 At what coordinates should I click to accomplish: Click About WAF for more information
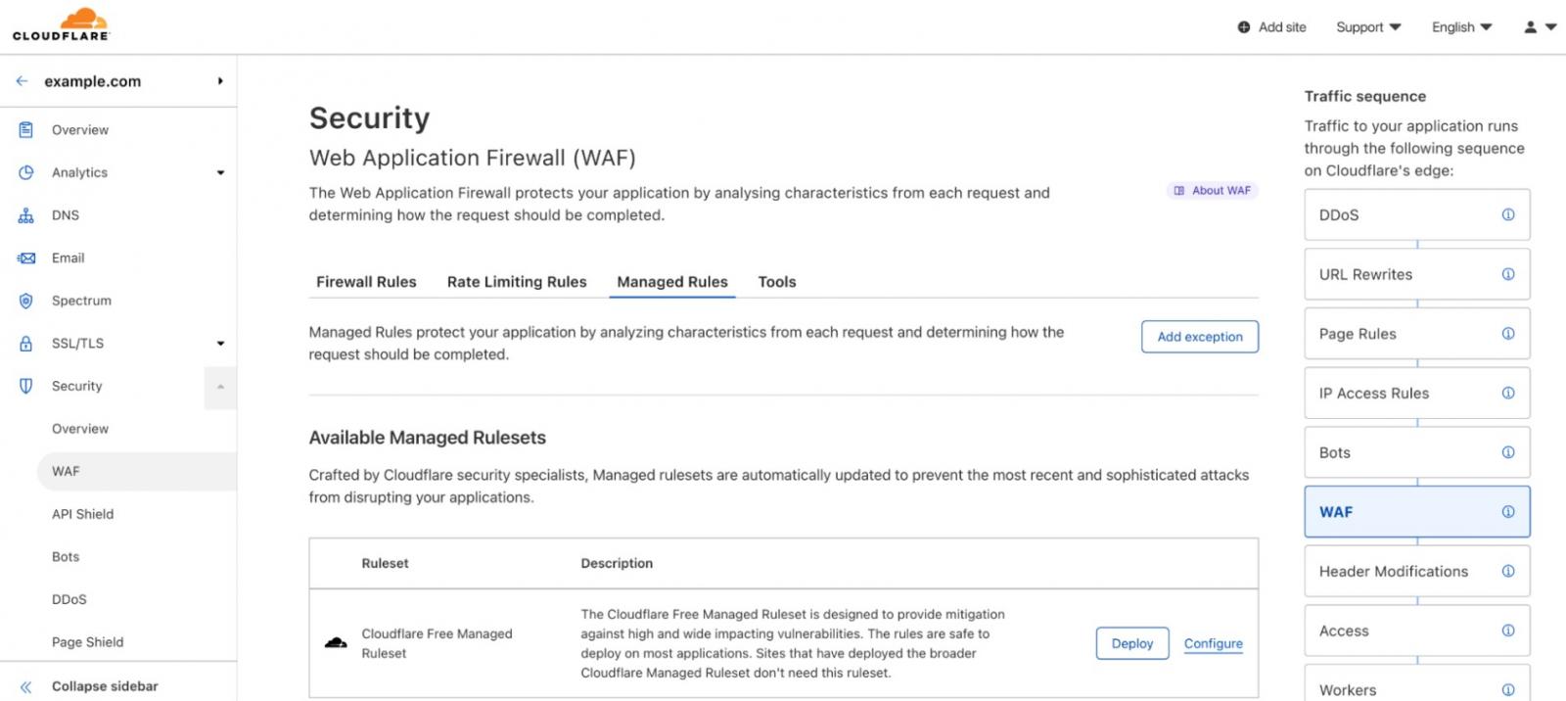tap(1212, 190)
